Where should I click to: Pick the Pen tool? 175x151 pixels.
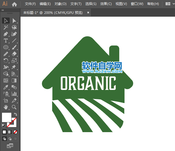tap(6, 34)
